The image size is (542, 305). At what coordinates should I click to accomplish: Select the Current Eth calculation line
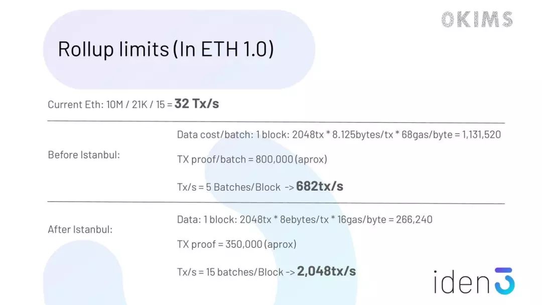133,104
